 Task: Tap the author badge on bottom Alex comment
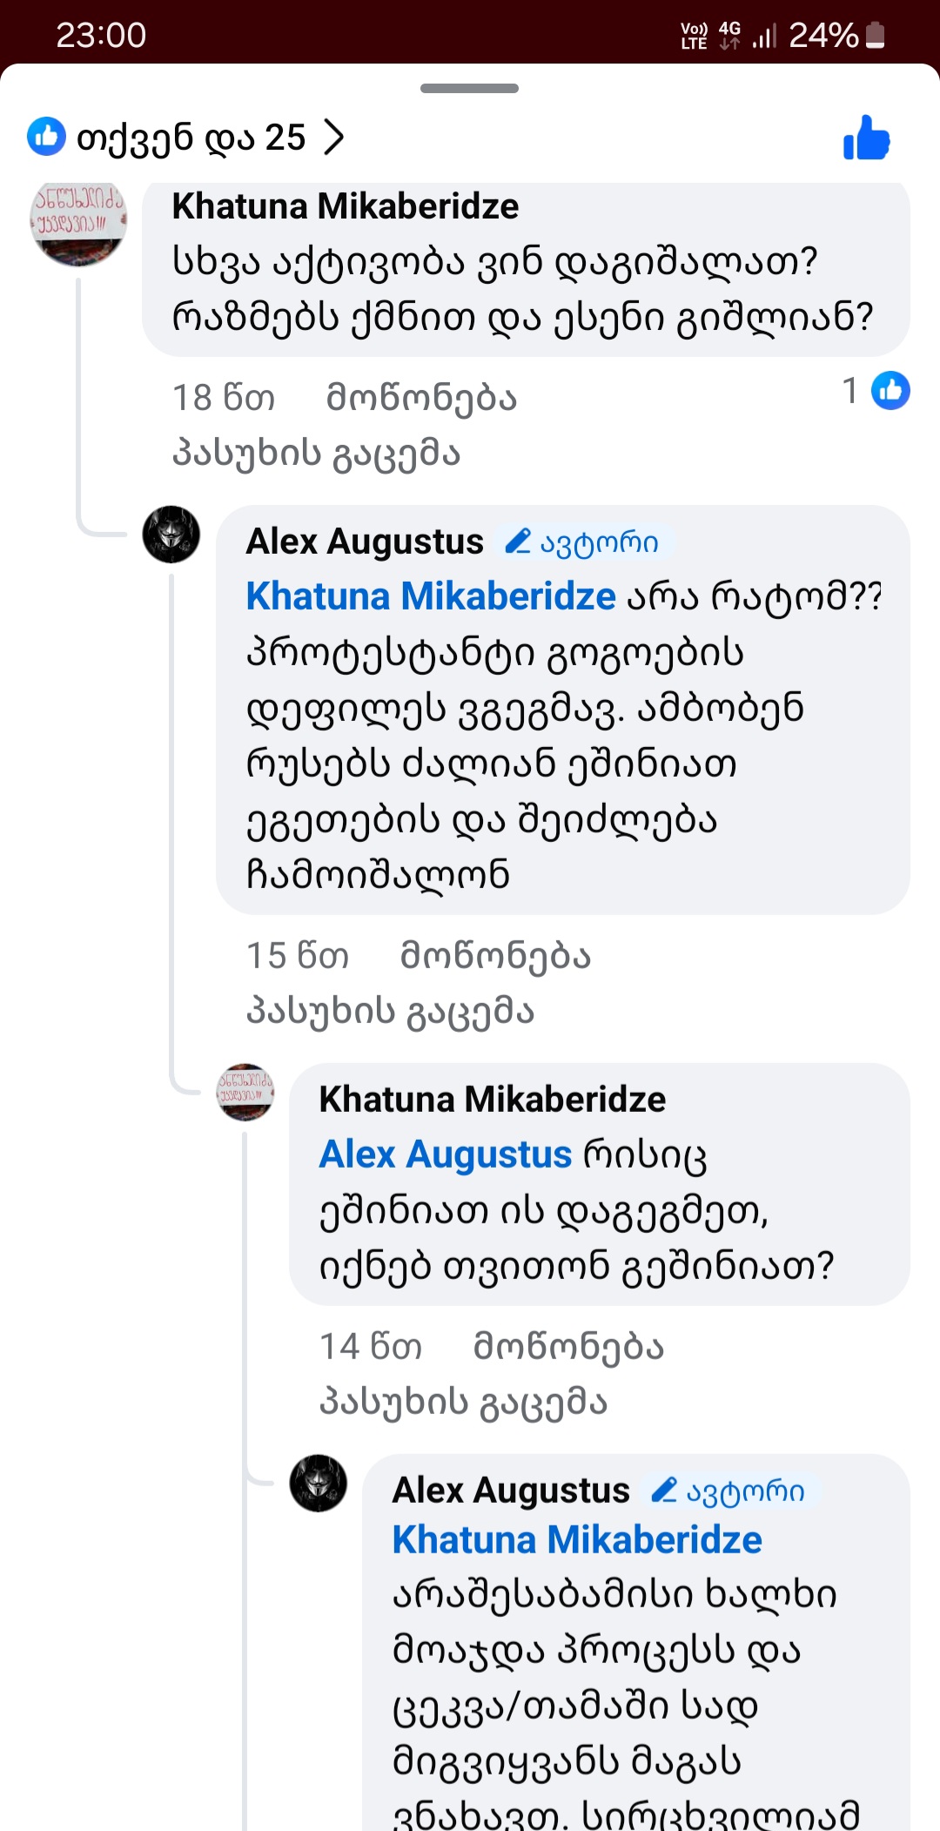731,1491
